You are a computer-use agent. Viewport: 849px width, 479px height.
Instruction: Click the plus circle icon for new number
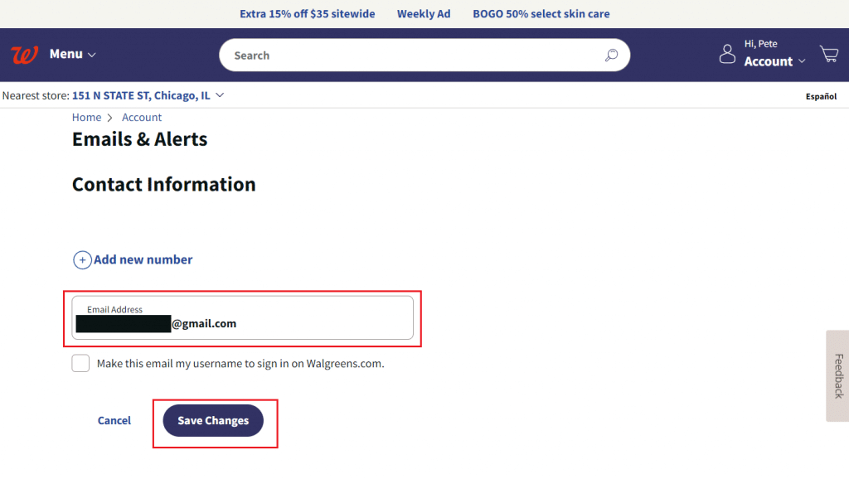[x=83, y=260]
